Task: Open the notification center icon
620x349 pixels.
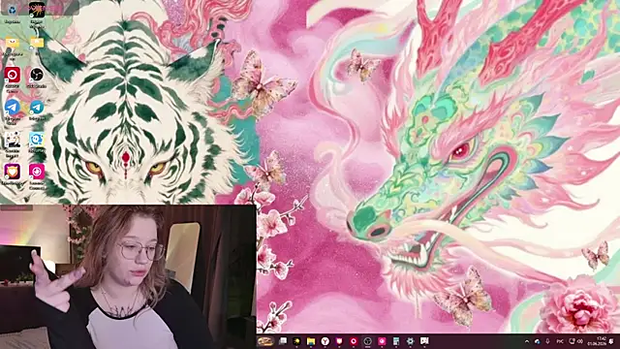Action: pyautogui.click(x=612, y=341)
